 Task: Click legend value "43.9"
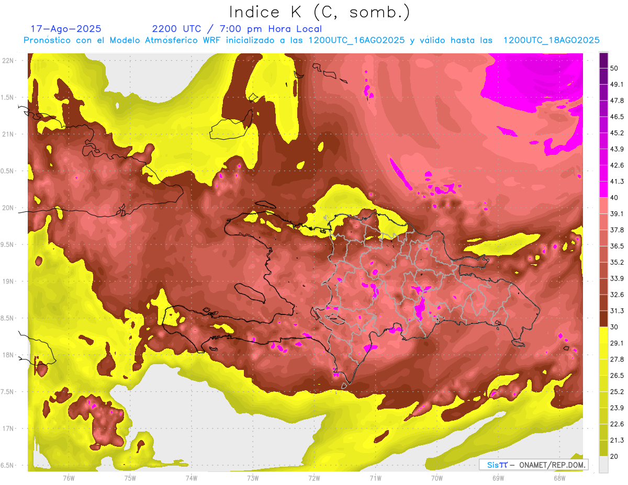617,149
